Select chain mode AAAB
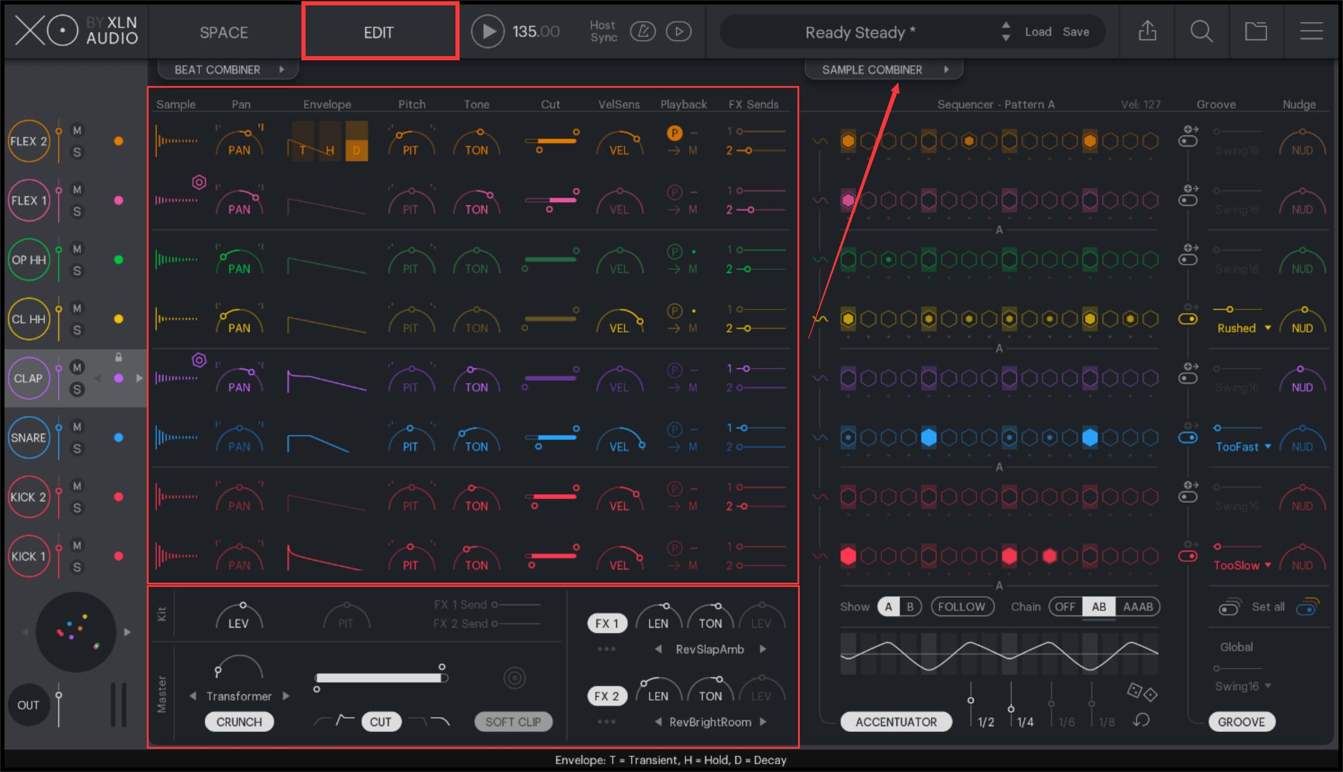1343x772 pixels. pos(1138,607)
